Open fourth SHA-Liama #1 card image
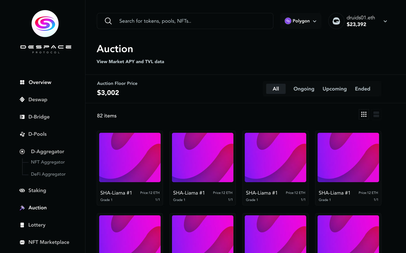 (348, 157)
